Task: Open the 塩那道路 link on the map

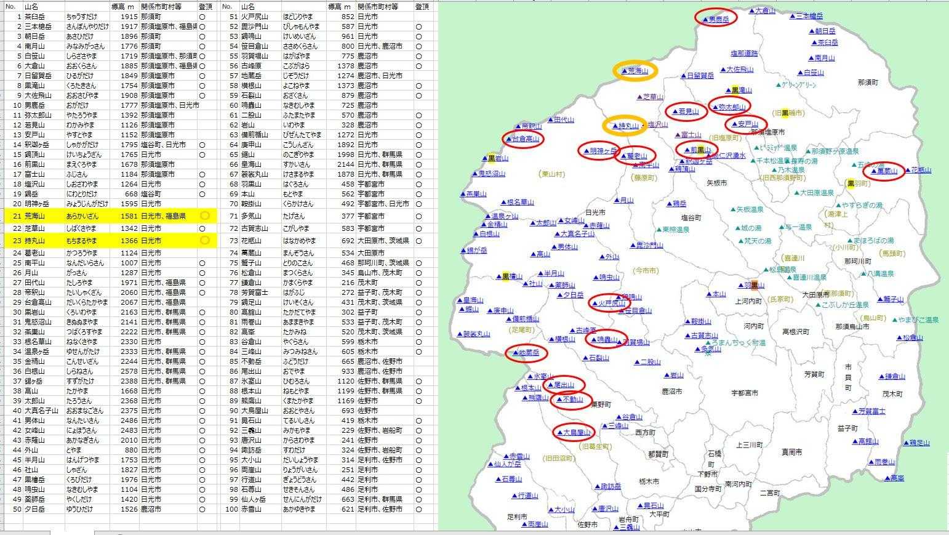Action: [x=744, y=54]
